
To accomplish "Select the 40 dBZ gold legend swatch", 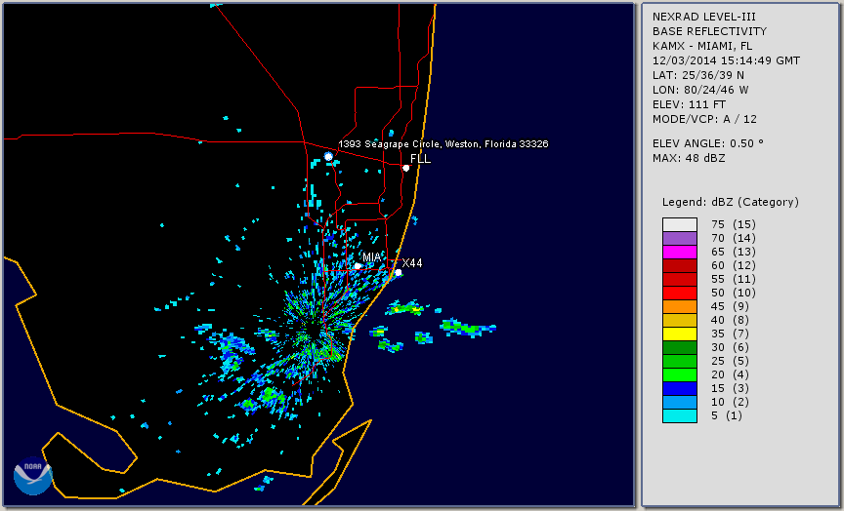I will 679,320.
